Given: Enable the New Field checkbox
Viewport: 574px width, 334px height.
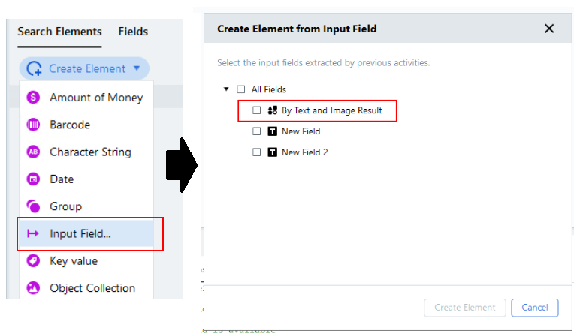Looking at the screenshot, I should 257,131.
